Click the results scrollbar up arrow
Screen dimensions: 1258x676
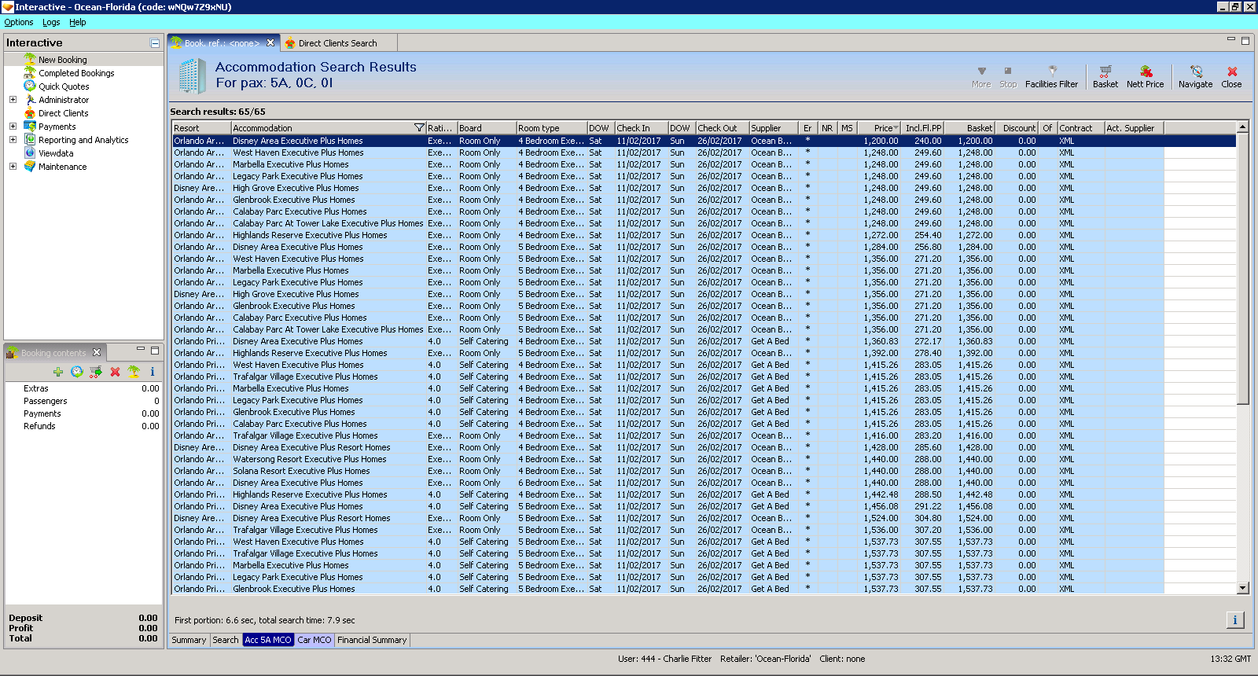(x=1243, y=127)
